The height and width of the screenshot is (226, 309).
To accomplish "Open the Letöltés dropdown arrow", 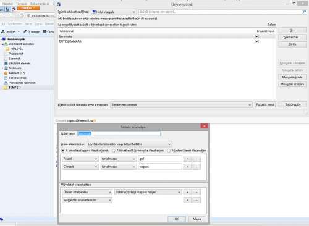I will point(19,31).
